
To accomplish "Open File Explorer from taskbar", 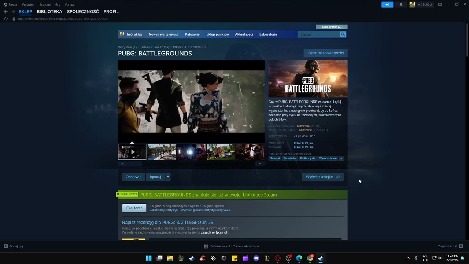I will (170, 258).
